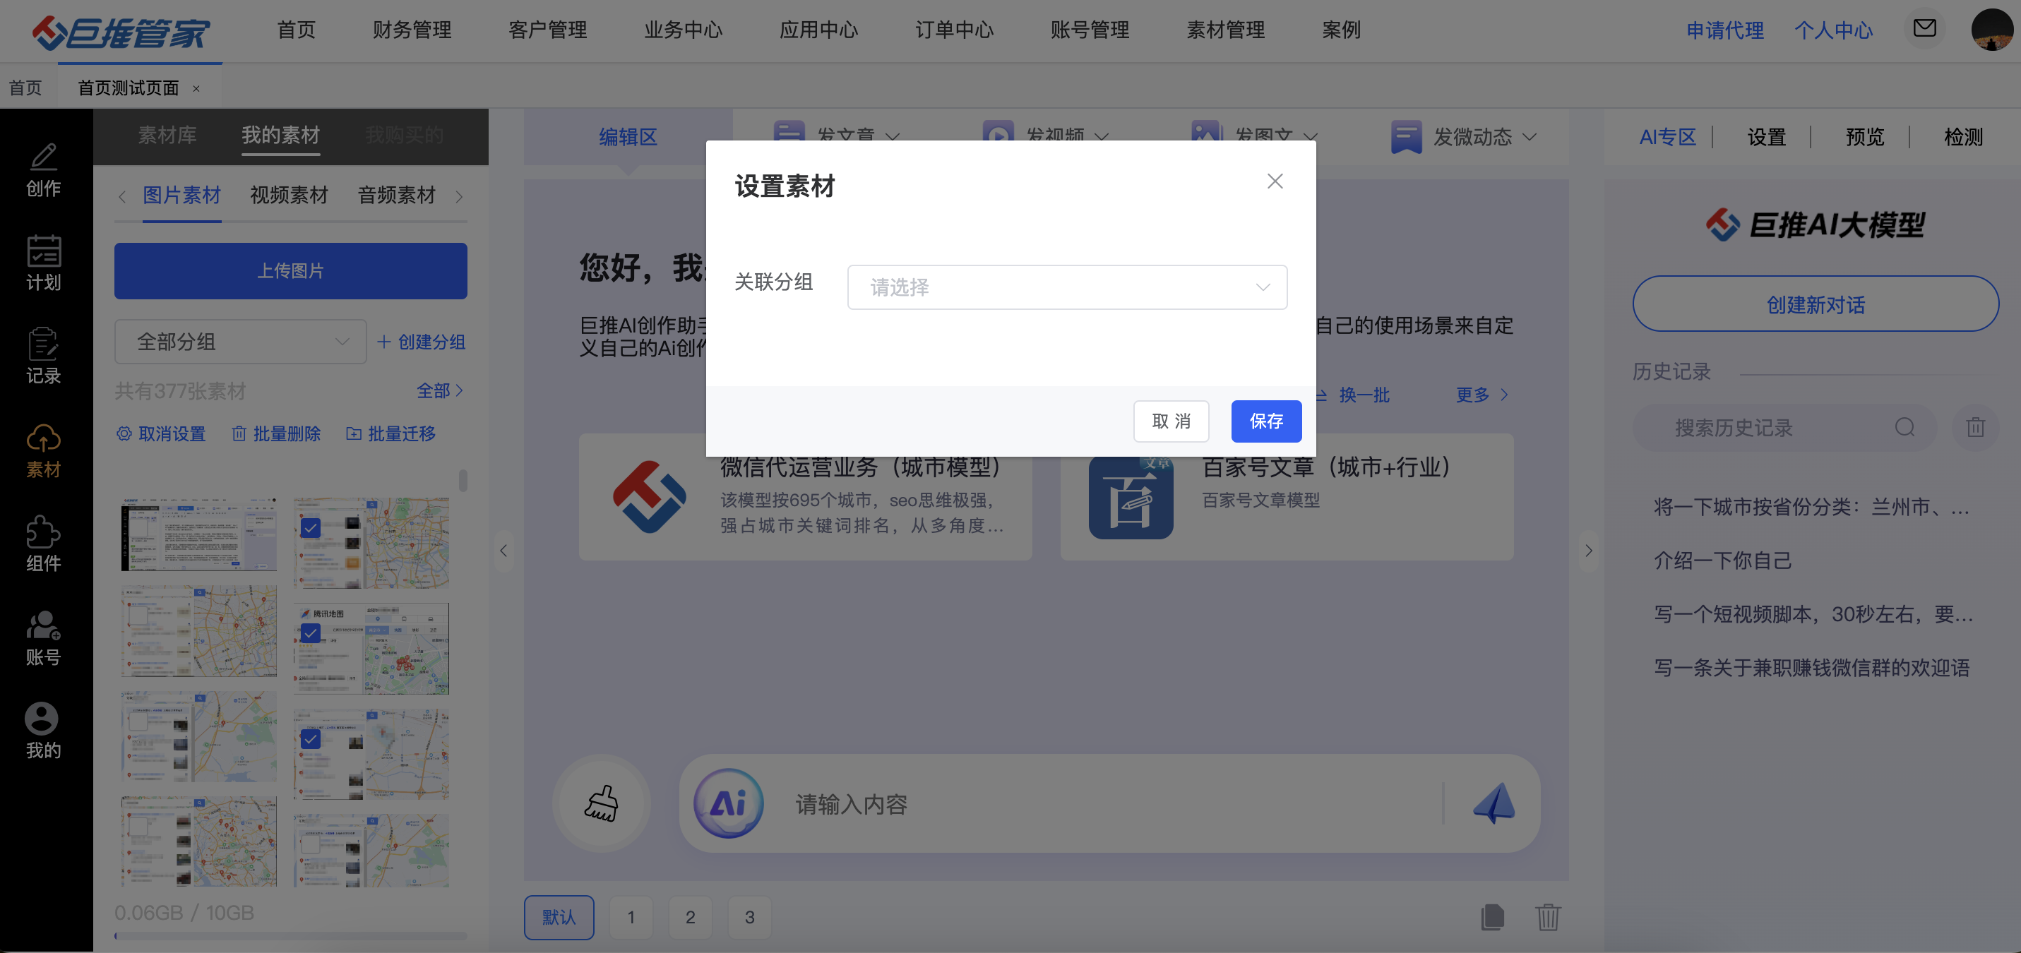Click the paper plane send icon
2021x953 pixels.
pyautogui.click(x=1494, y=803)
